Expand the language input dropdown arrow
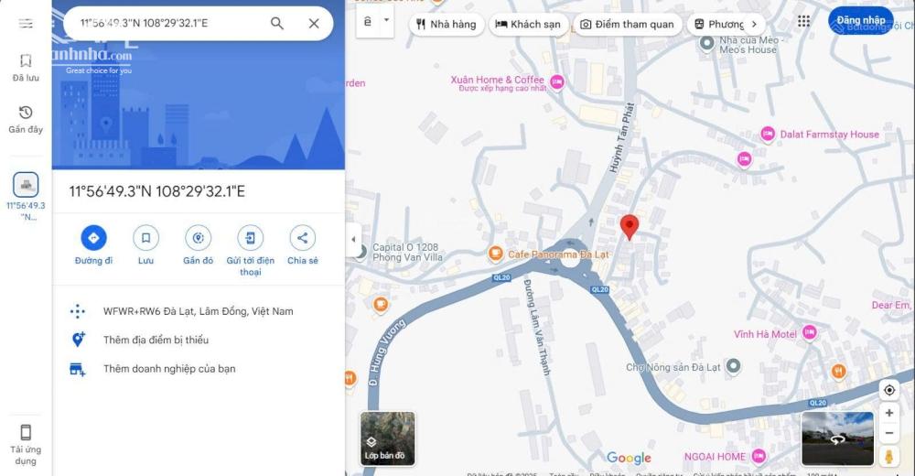This screenshot has width=915, height=476. 386,20
